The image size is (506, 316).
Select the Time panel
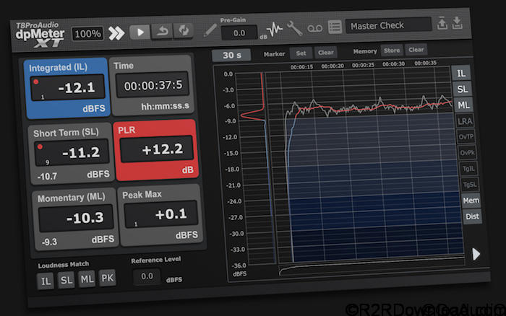click(x=153, y=85)
